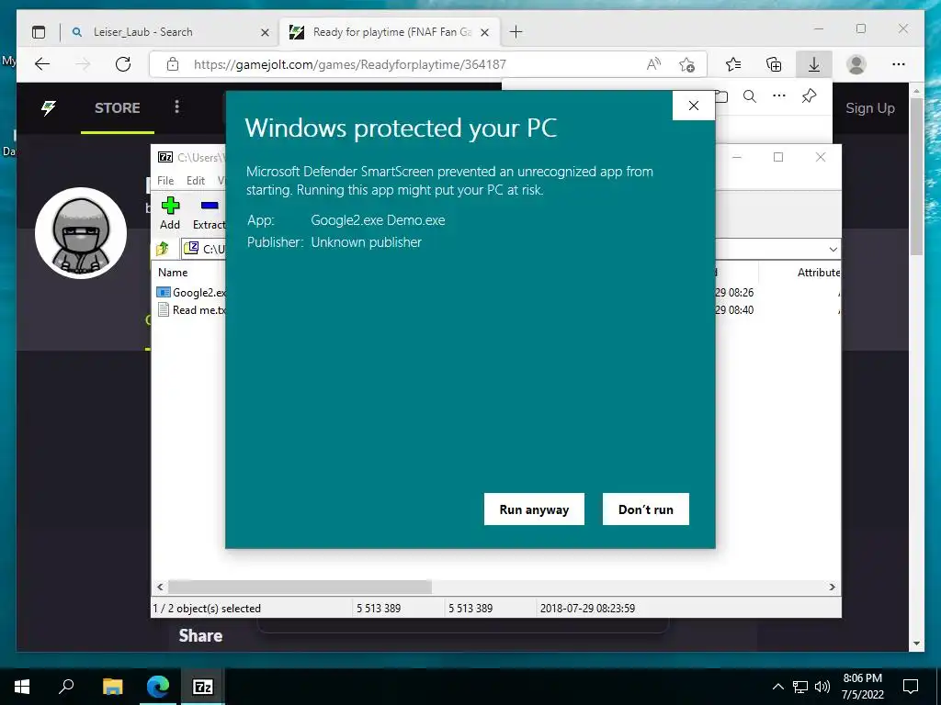Open the 7-Zip Edit menu
941x705 pixels.
tap(195, 181)
